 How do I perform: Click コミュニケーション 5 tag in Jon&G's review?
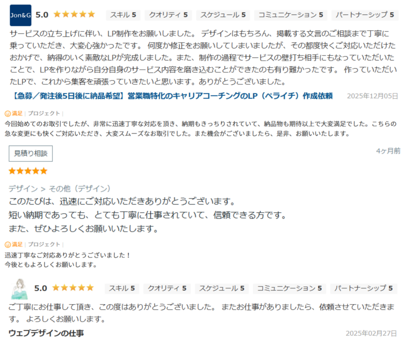click(x=290, y=15)
